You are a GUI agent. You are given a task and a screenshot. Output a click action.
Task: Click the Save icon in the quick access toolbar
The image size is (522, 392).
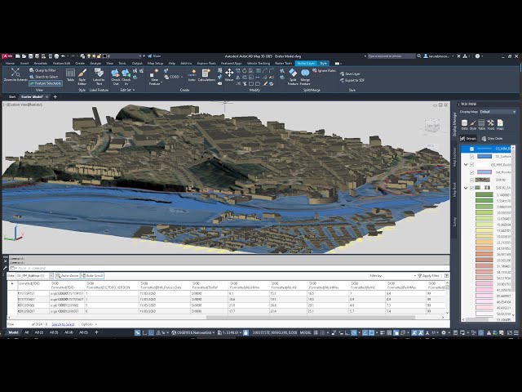point(31,56)
